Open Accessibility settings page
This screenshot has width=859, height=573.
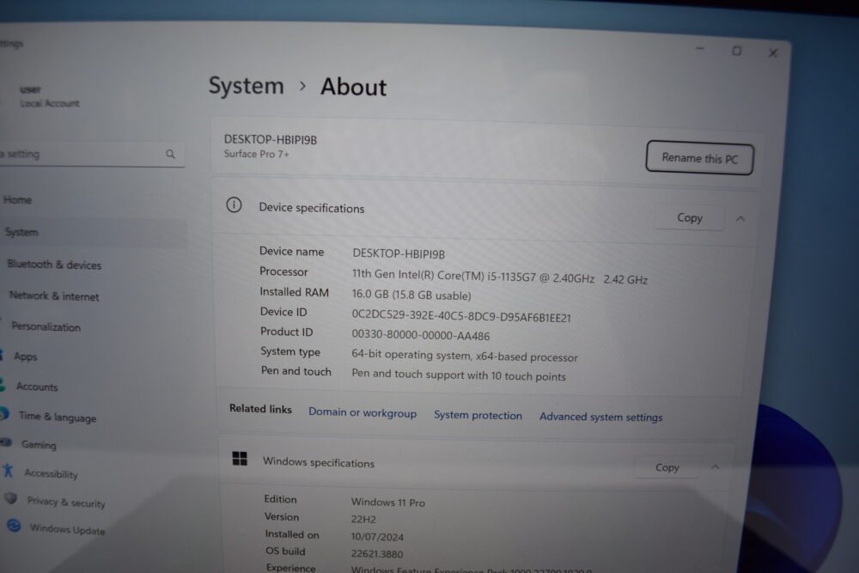point(51,473)
